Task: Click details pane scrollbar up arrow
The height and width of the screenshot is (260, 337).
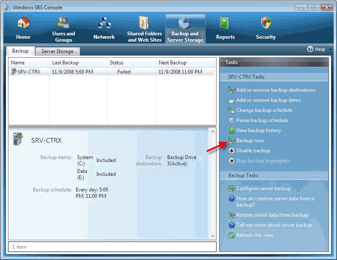Action: pyautogui.click(x=213, y=131)
